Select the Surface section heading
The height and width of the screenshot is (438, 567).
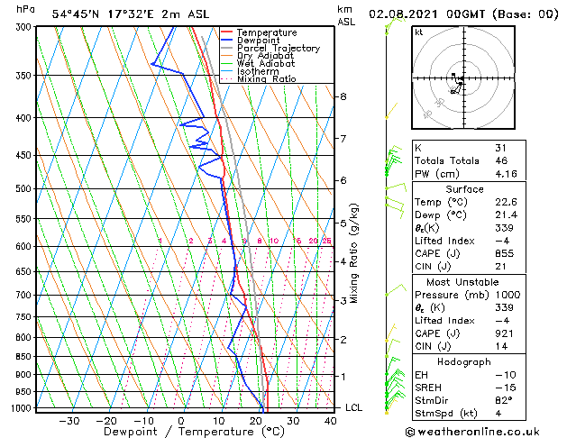click(x=463, y=189)
